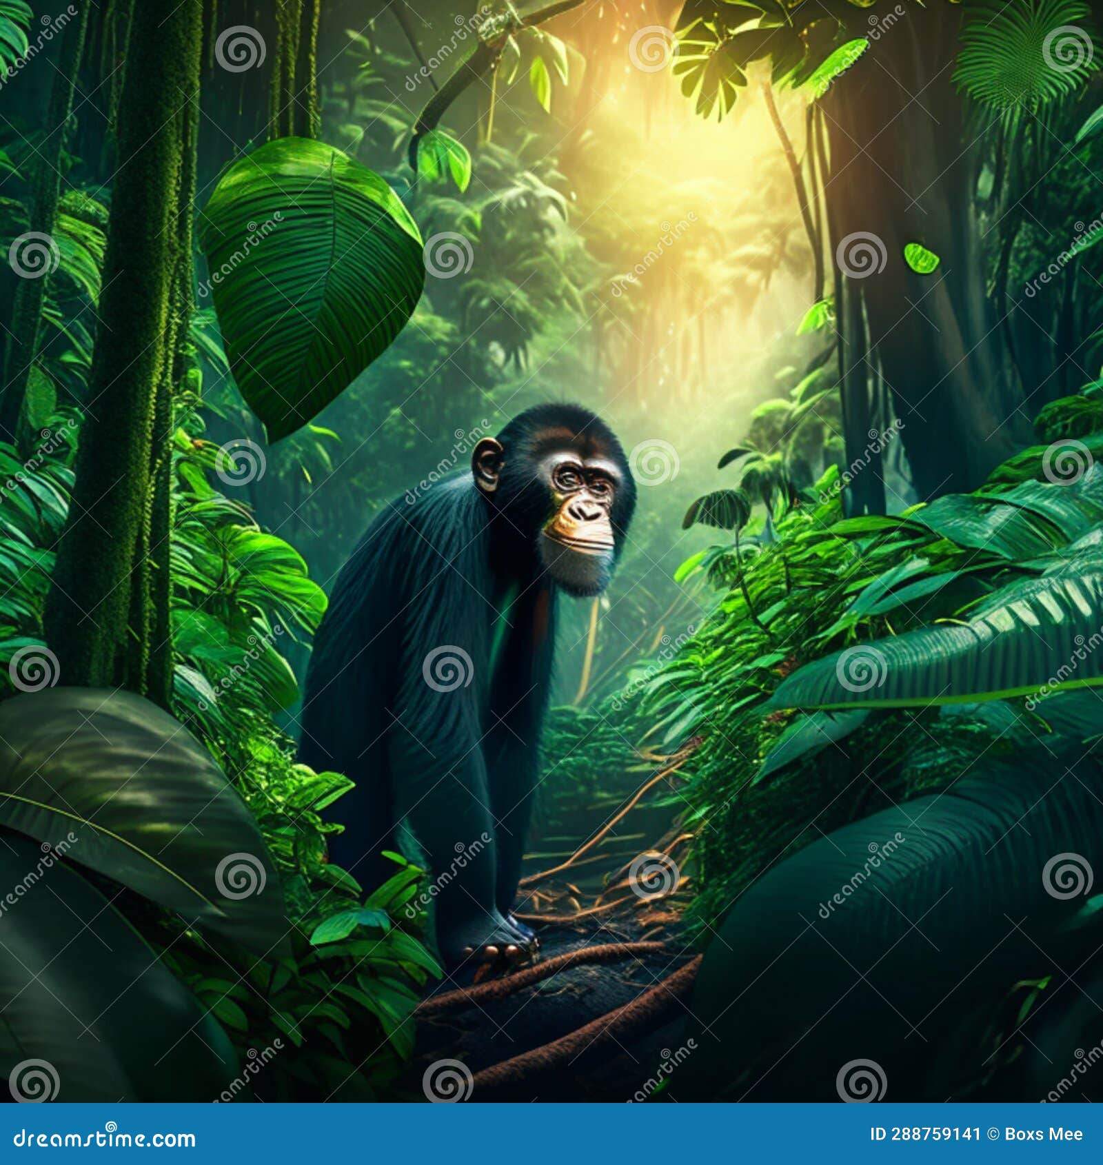
Task: Click the blue bottom information bar
Action: (x=551, y=1135)
